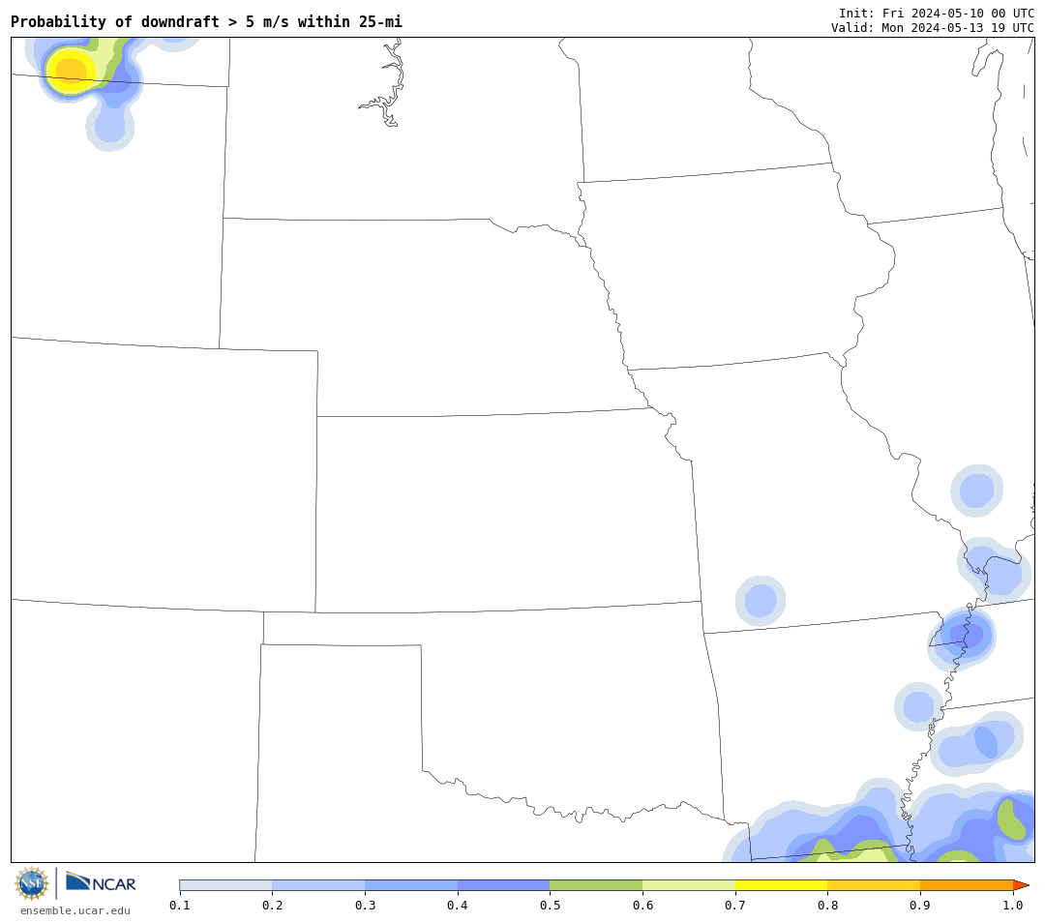Click the 0.1–0.2 pale gray colorbar segment
This screenshot has width=1045, height=923.
tap(225, 885)
